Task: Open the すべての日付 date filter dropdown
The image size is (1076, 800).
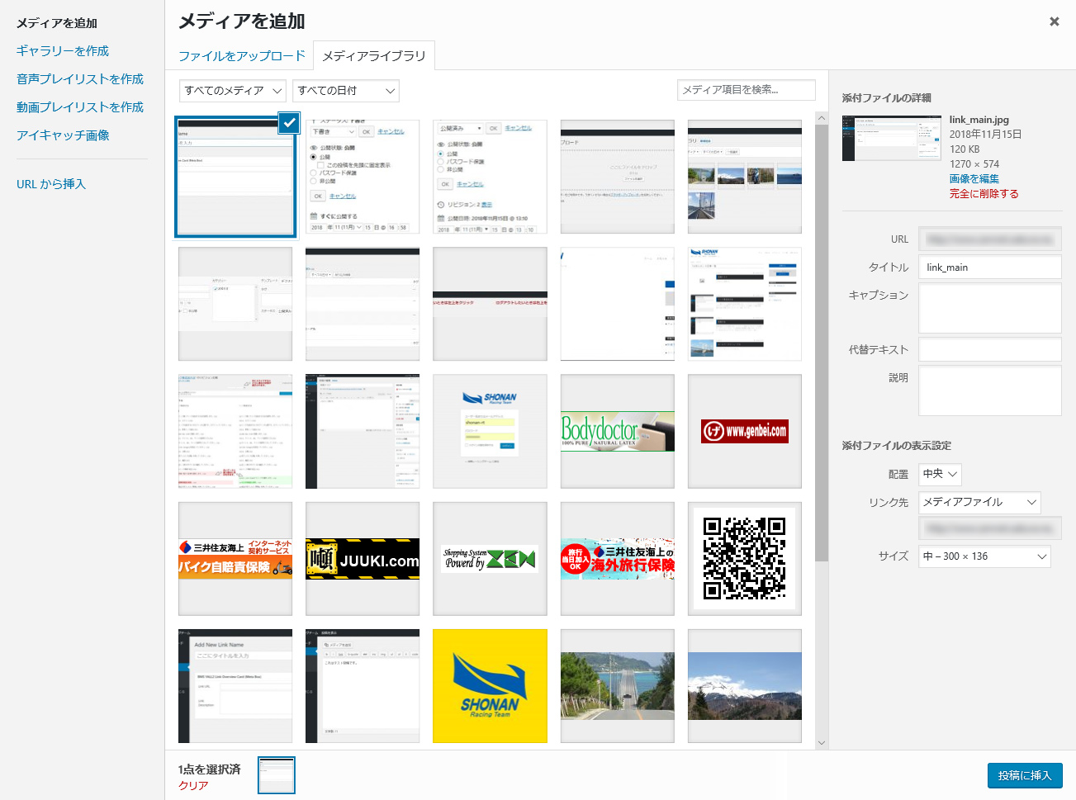Action: point(346,91)
